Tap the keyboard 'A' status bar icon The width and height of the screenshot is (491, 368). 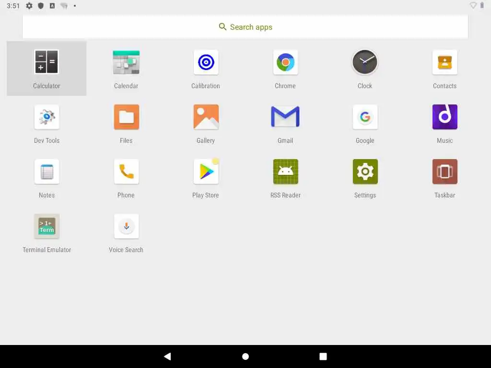(52, 6)
